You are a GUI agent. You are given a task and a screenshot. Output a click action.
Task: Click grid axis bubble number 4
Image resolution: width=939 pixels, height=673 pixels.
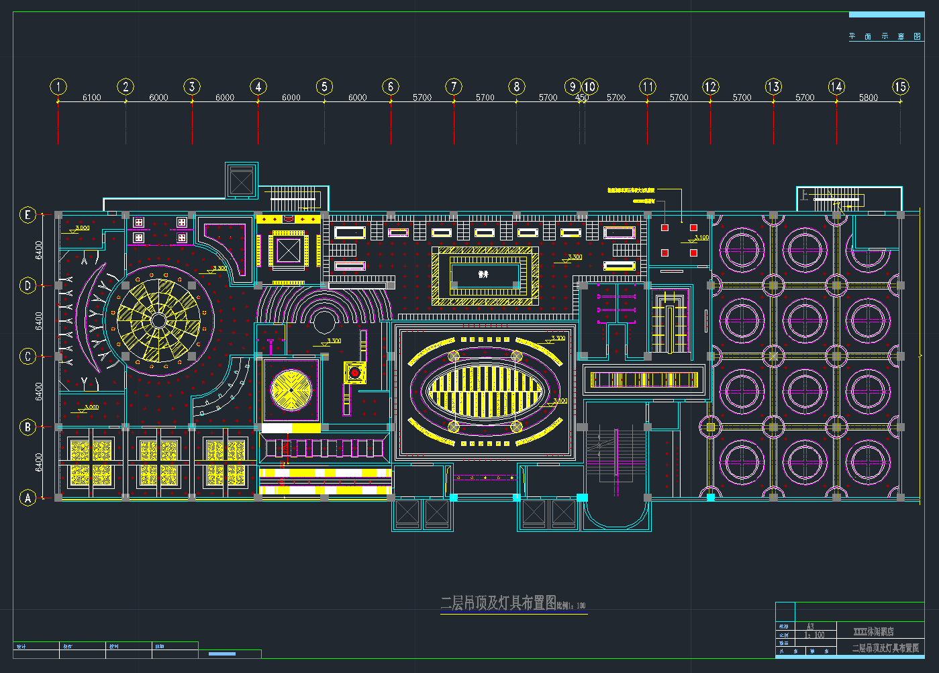pyautogui.click(x=258, y=87)
